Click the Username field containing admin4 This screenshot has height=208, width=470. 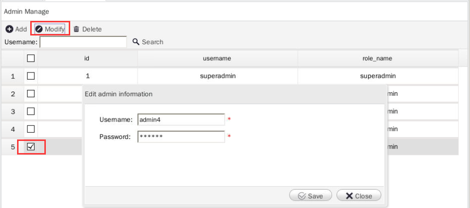pos(181,120)
